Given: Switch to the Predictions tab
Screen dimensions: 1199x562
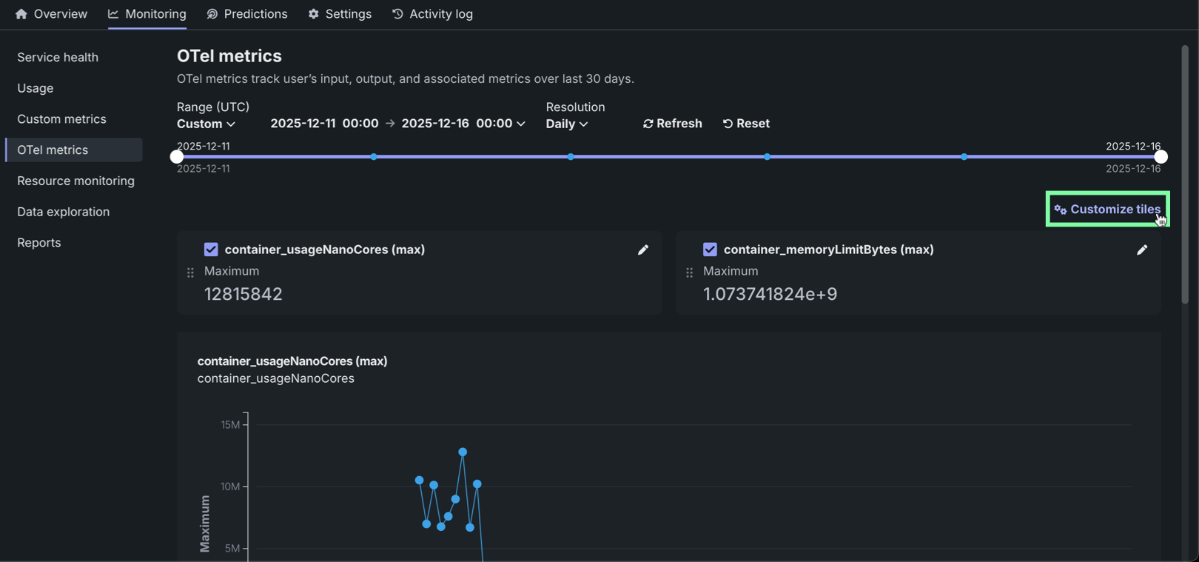Looking at the screenshot, I should click(247, 14).
